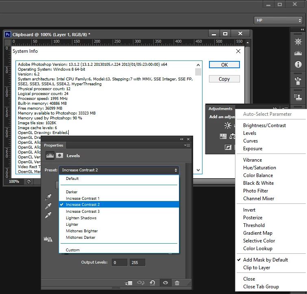The width and height of the screenshot is (307, 294).
Task: Click the Invert adjustment icon
Action: (228, 147)
